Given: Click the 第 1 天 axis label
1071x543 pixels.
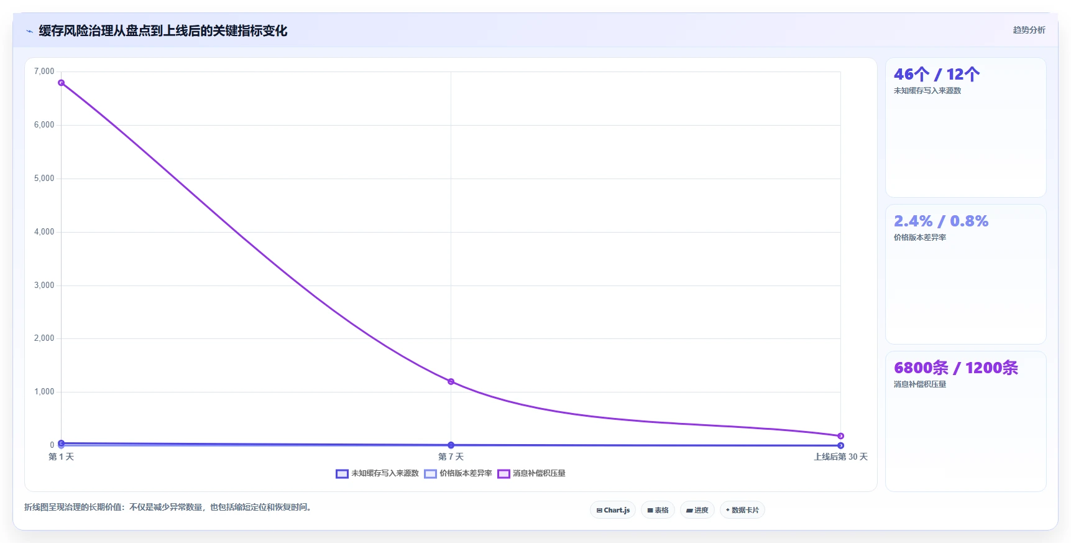Looking at the screenshot, I should (x=61, y=457).
